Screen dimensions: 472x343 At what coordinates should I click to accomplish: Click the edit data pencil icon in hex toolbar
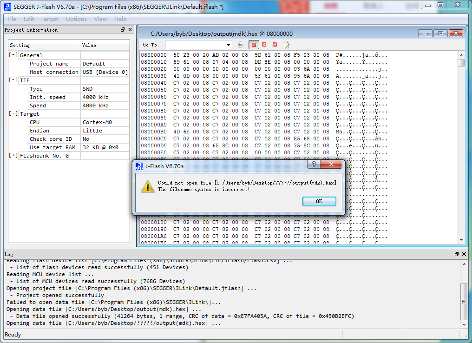pos(286,45)
